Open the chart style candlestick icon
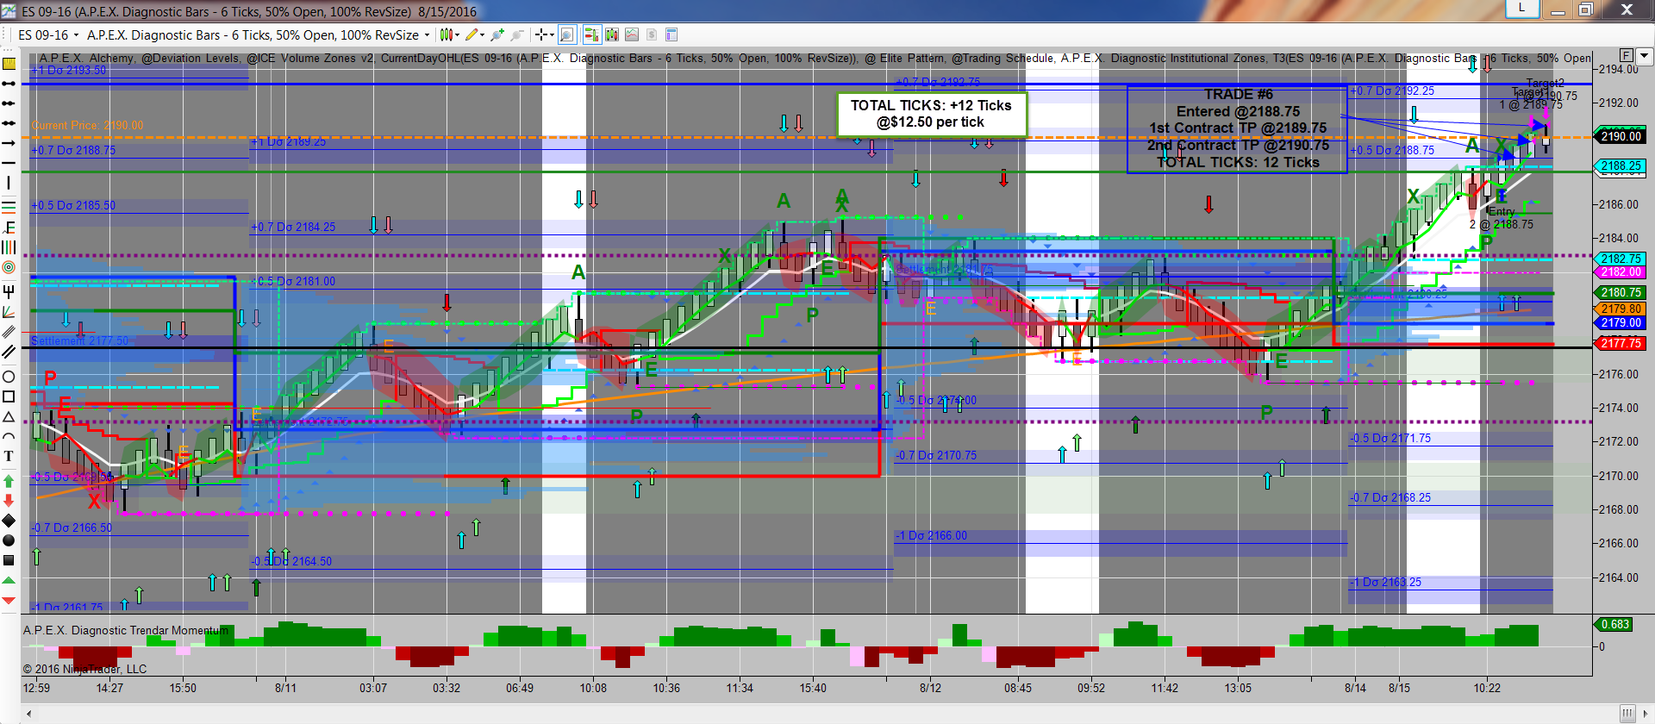Screen dimensions: 1655x724 tap(445, 35)
